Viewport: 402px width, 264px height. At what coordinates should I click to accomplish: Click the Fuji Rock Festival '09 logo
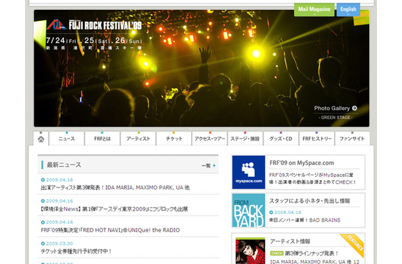tap(94, 25)
